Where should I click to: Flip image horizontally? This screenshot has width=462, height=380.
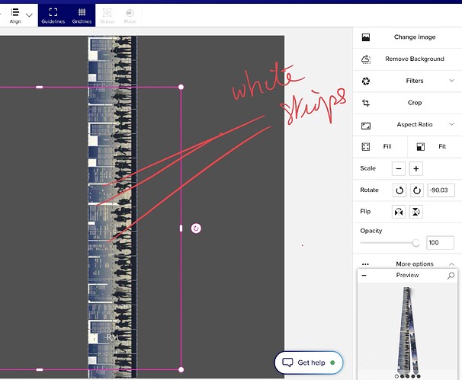click(x=399, y=212)
